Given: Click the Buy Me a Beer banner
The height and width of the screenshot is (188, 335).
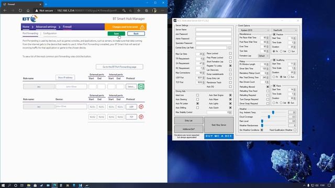Looking at the screenshot, I should 219,136.
